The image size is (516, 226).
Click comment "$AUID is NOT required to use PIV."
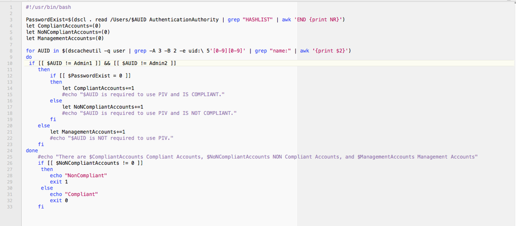[x=120, y=138]
